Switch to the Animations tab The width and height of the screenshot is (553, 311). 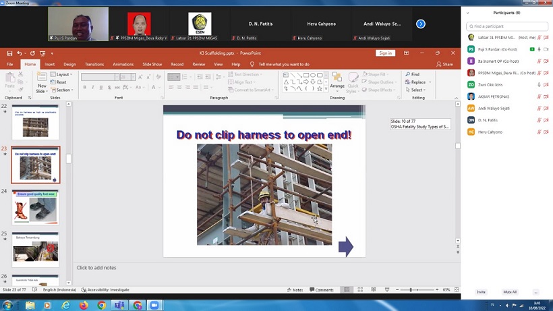click(x=123, y=64)
